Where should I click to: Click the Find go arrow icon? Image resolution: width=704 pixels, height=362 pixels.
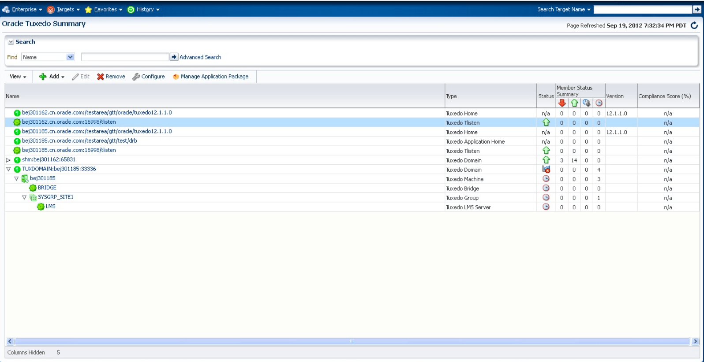[x=174, y=57]
